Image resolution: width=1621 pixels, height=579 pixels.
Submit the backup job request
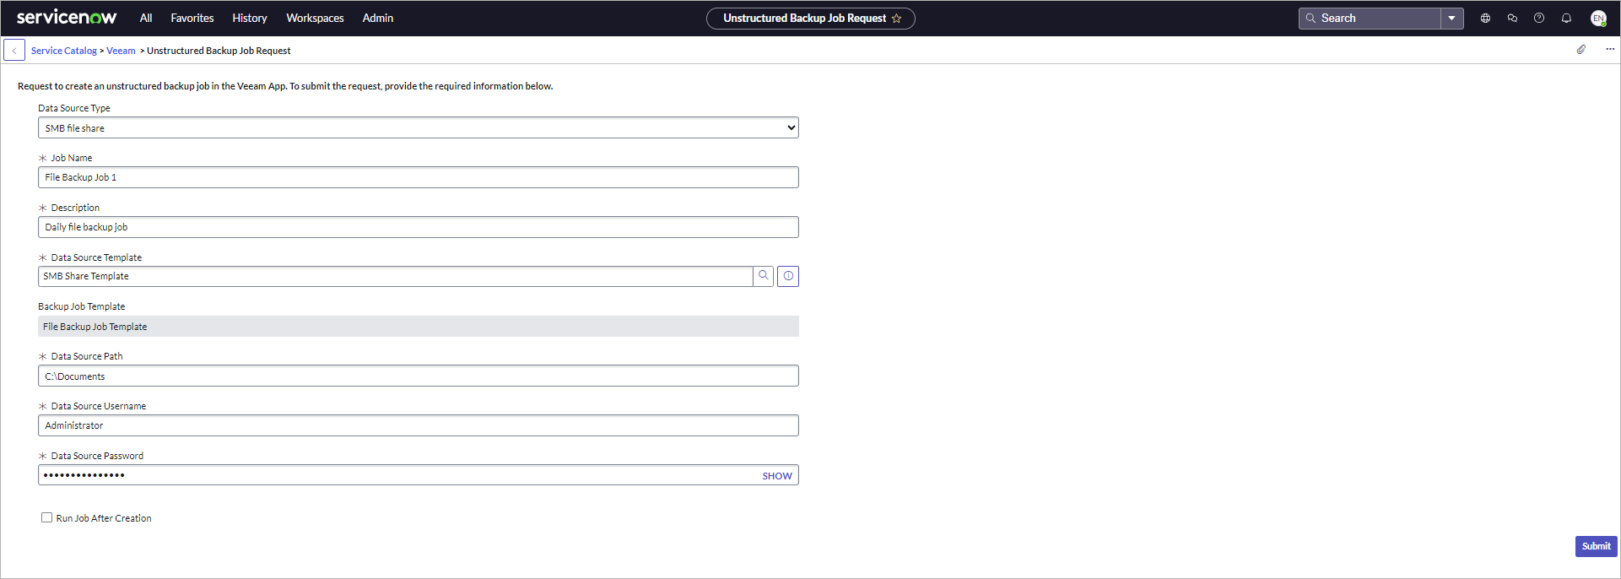click(x=1596, y=546)
